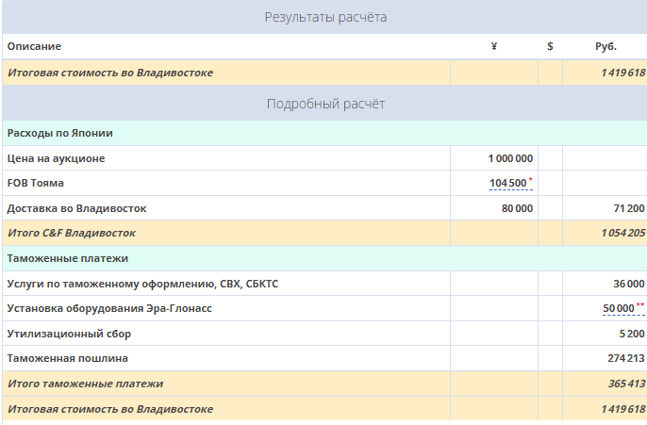The image size is (647, 425).
Task: Select the 'Цена на аукционе' label
Action: tap(56, 158)
